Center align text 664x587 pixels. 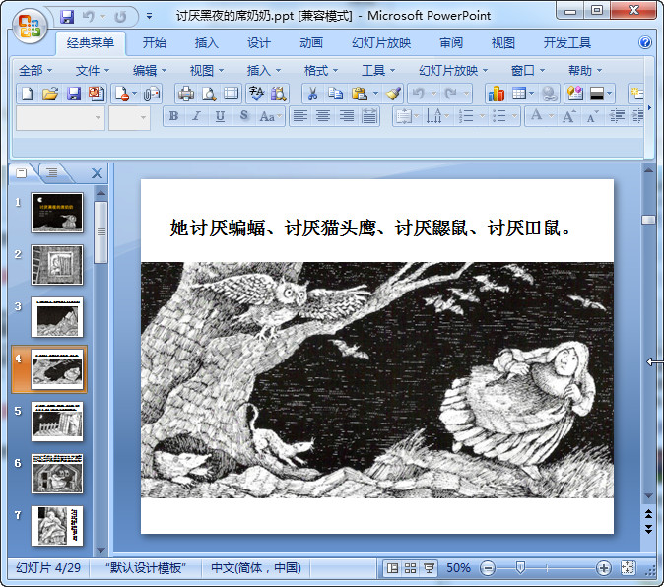coord(323,116)
